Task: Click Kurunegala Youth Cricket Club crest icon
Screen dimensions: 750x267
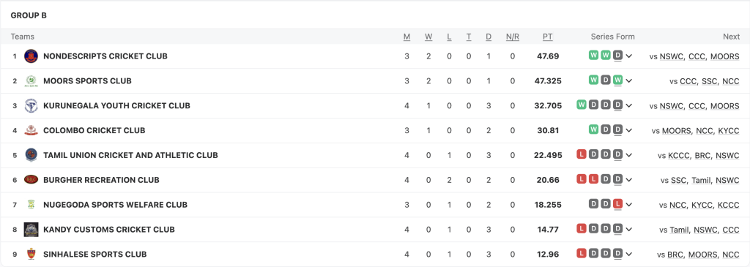Action: click(x=31, y=106)
